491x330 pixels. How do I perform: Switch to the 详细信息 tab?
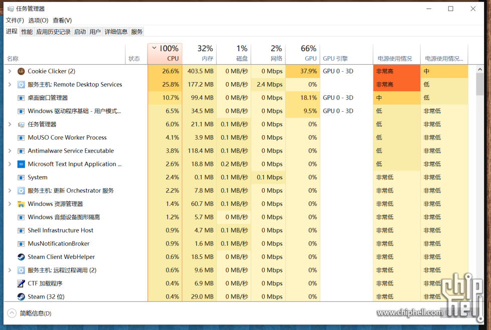click(x=116, y=32)
